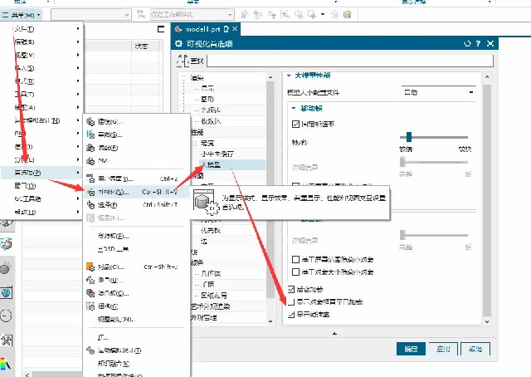
Task: Click the 查找 search input field
Action: (348, 61)
